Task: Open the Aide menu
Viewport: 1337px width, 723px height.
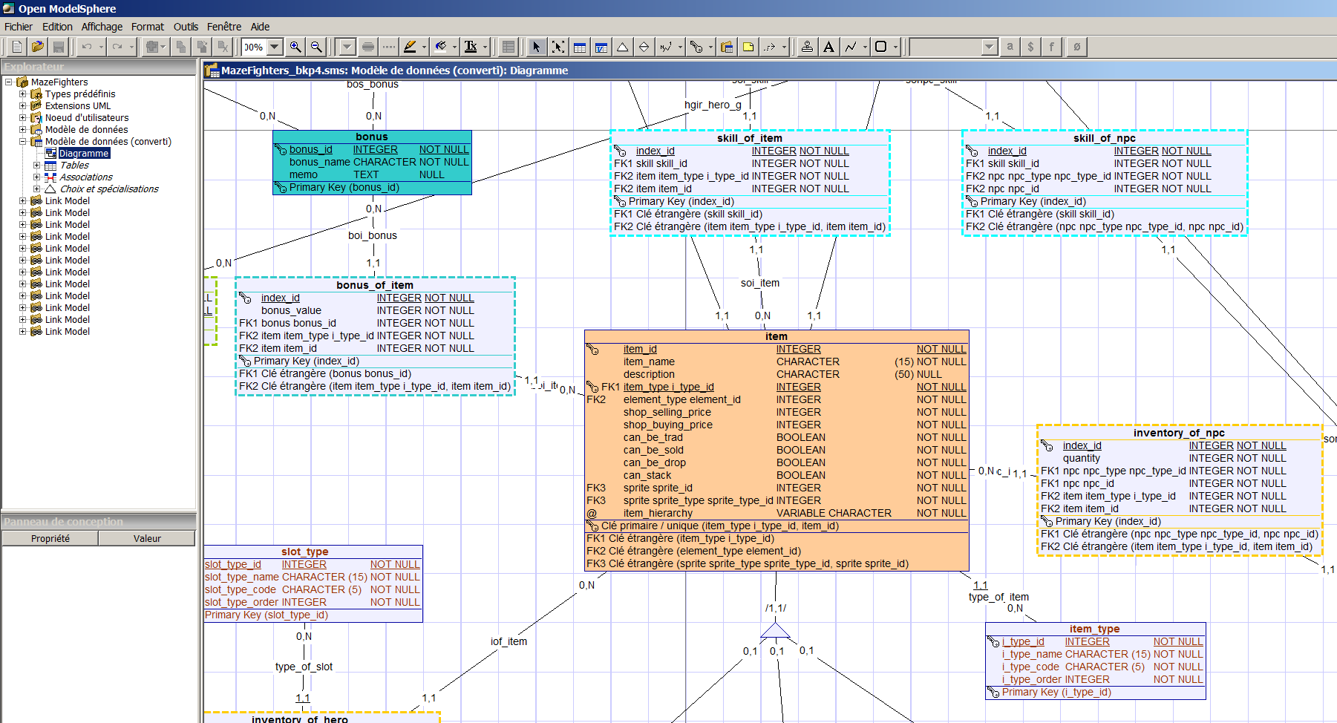Action: point(260,27)
